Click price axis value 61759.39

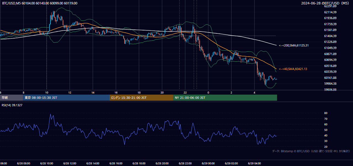(x=330, y=24)
